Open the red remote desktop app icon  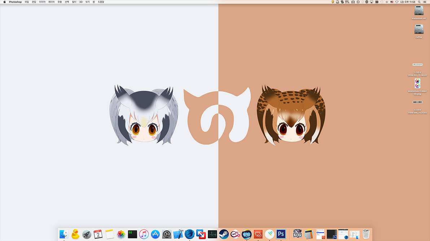tap(258, 234)
